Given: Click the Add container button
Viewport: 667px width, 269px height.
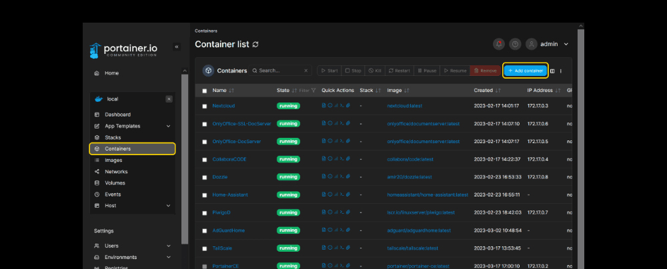Looking at the screenshot, I should (526, 71).
